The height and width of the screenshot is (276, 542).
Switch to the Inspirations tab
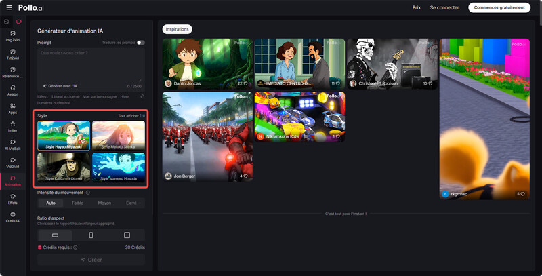pyautogui.click(x=178, y=29)
